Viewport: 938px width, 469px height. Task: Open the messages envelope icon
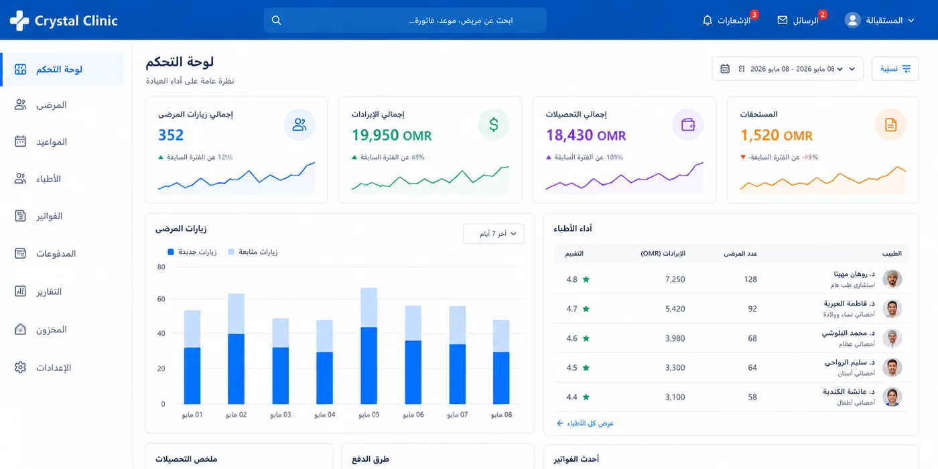(x=783, y=21)
